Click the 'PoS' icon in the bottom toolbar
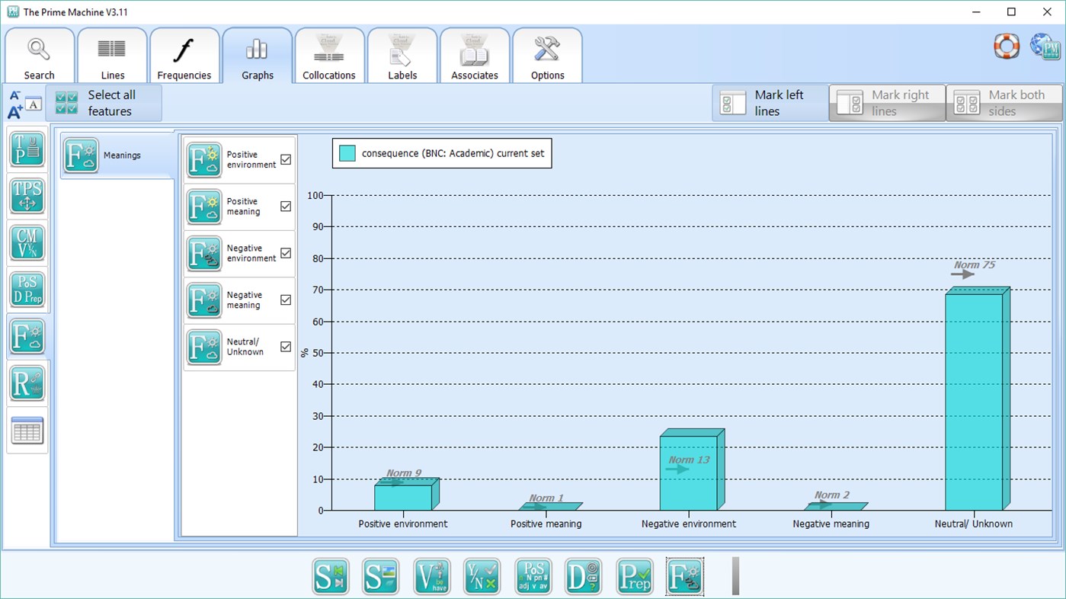 click(533, 576)
